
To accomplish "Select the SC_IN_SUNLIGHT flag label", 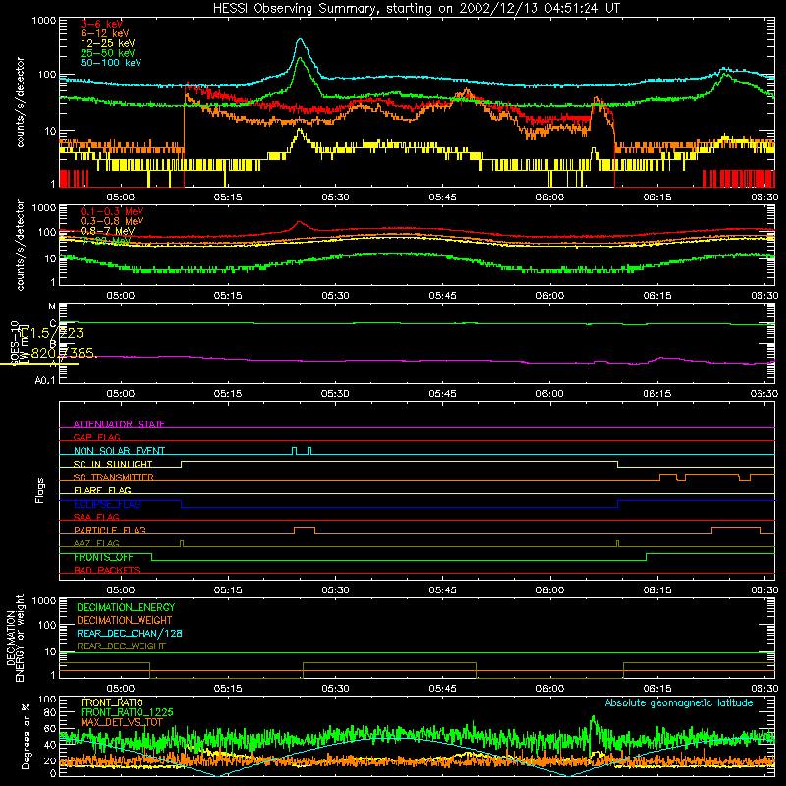I will click(113, 464).
